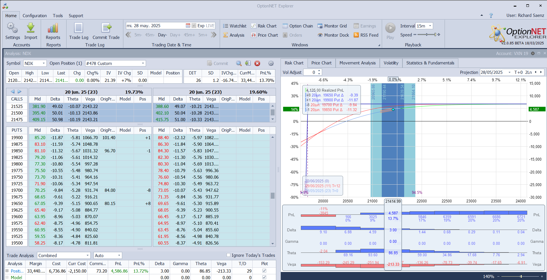The width and height of the screenshot is (547, 280).
Task: Open the Volatility tab
Action: coord(391,63)
